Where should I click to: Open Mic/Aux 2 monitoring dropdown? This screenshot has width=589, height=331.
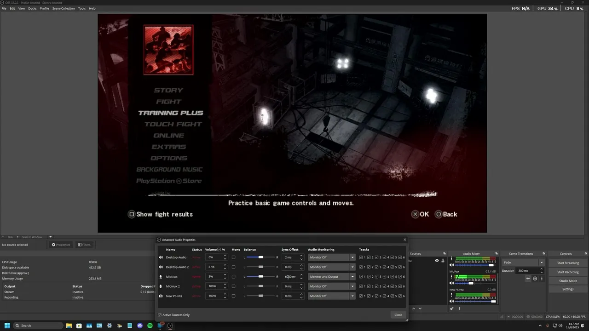pos(332,286)
